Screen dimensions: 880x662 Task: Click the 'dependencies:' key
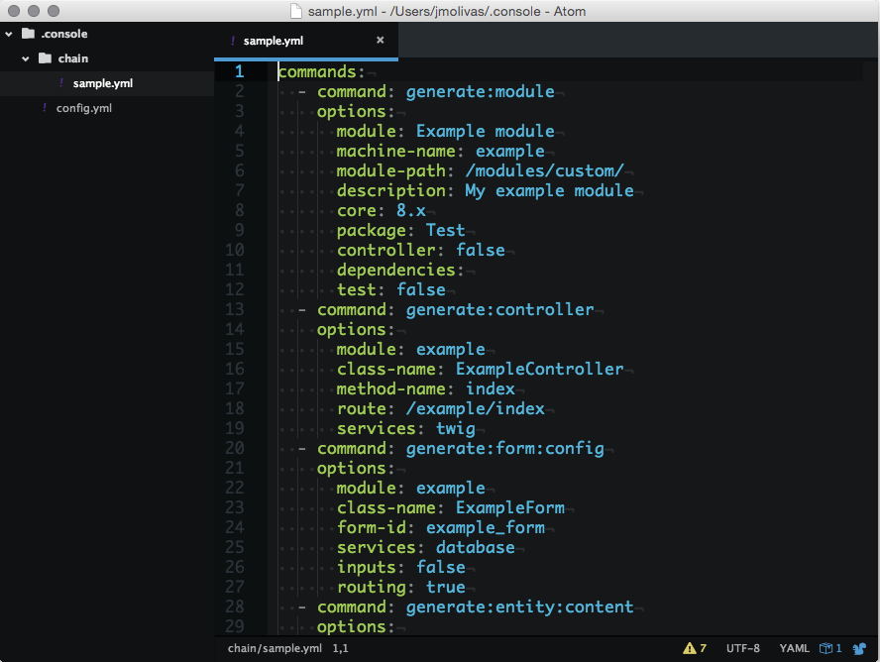click(x=400, y=271)
